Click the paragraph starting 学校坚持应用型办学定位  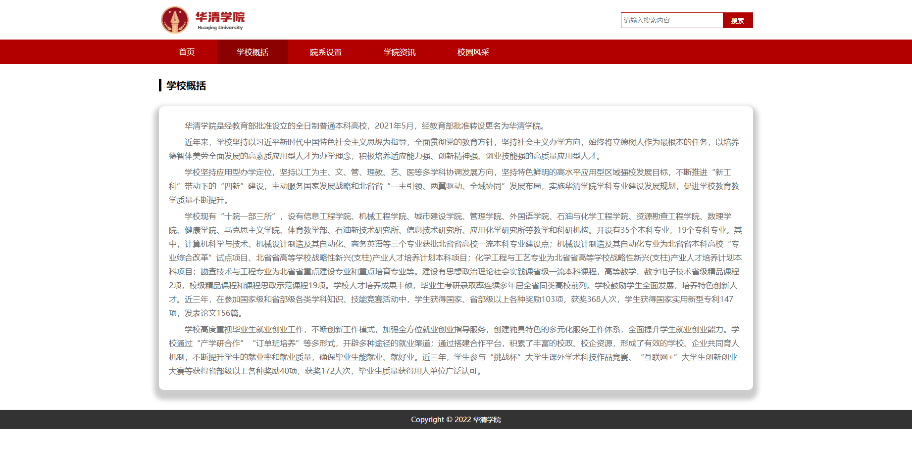pyautogui.click(x=456, y=186)
